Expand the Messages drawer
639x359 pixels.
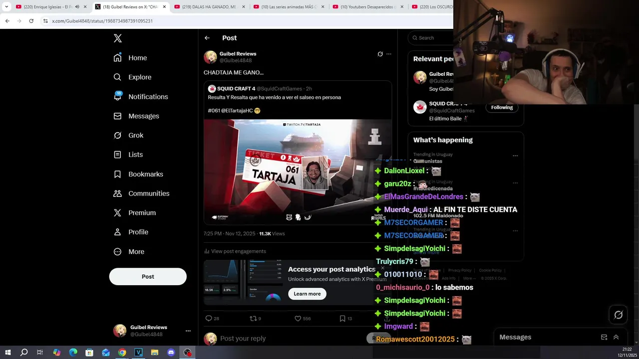point(616,337)
